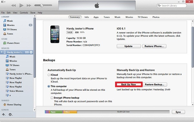Click in the Search Library field

pyautogui.click(x=172, y=5)
